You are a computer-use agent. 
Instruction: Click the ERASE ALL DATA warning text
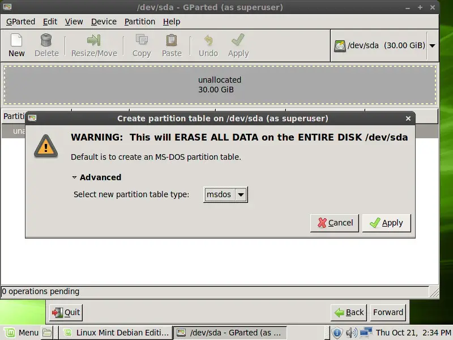(240, 137)
